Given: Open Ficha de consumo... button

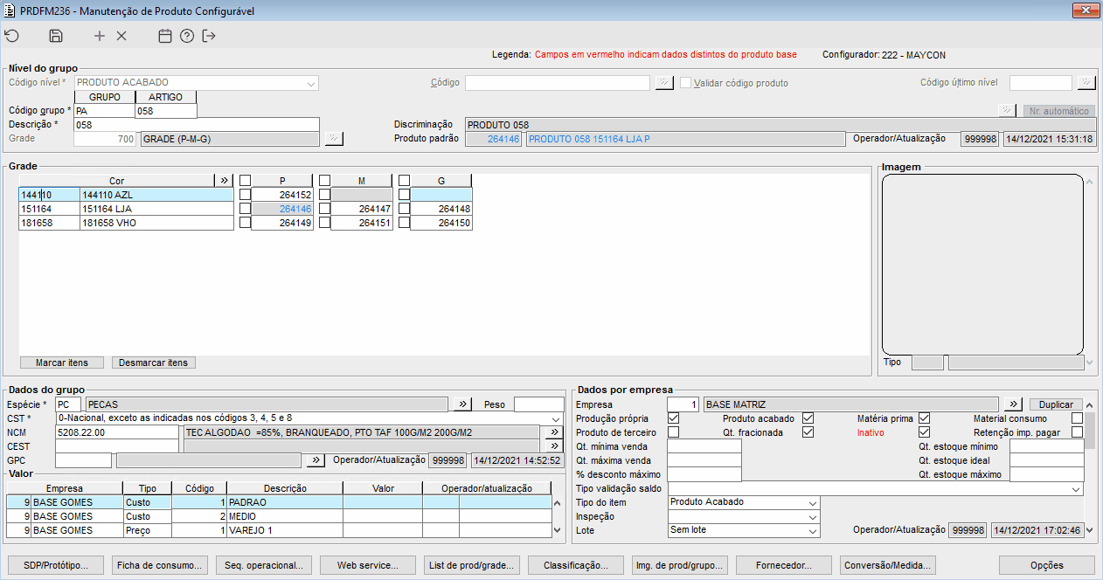Looking at the screenshot, I should click(x=160, y=565).
